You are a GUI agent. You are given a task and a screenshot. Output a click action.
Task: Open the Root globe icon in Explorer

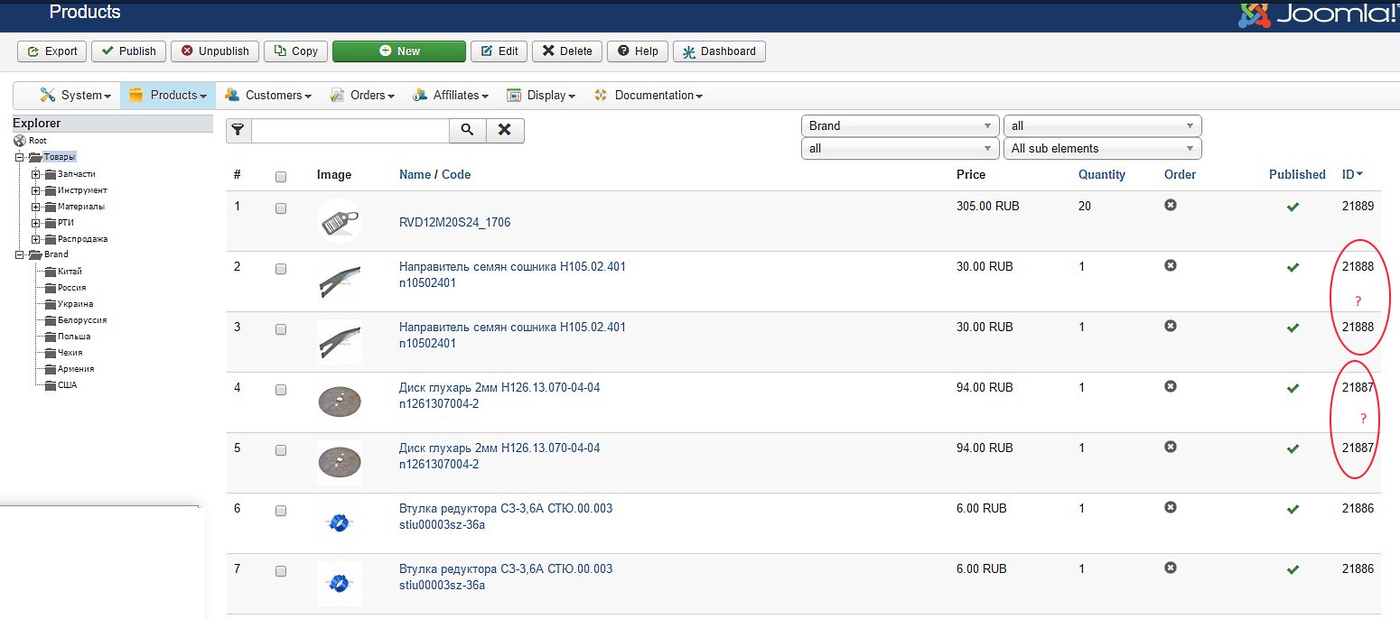click(x=20, y=141)
